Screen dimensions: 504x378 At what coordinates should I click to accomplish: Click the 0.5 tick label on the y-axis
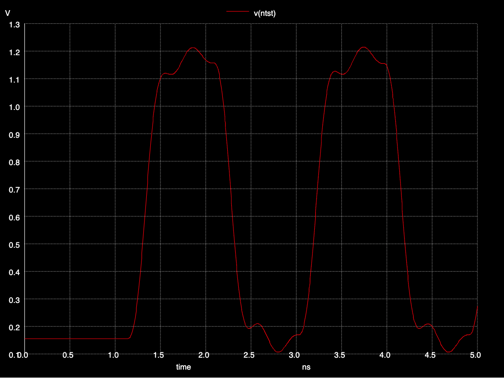15,244
